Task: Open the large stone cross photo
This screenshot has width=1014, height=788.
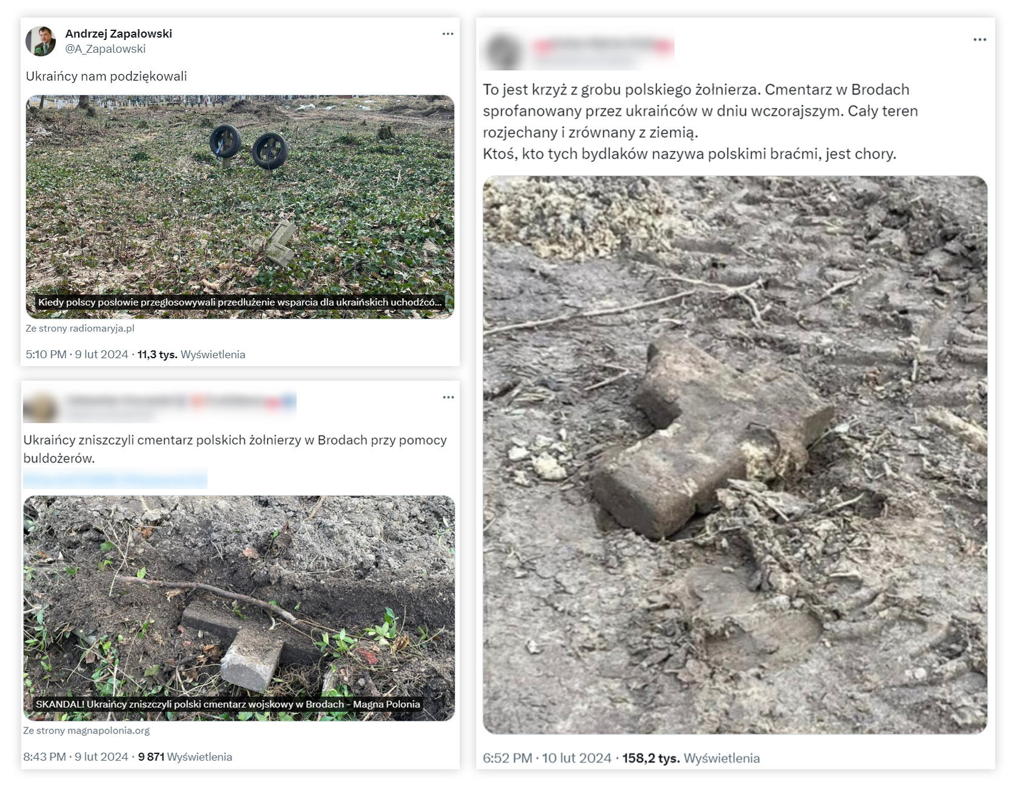Action: click(x=735, y=455)
